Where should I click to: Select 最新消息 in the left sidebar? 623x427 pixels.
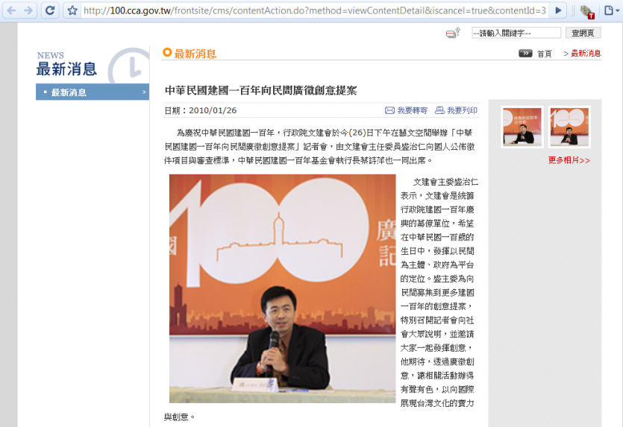click(x=69, y=92)
